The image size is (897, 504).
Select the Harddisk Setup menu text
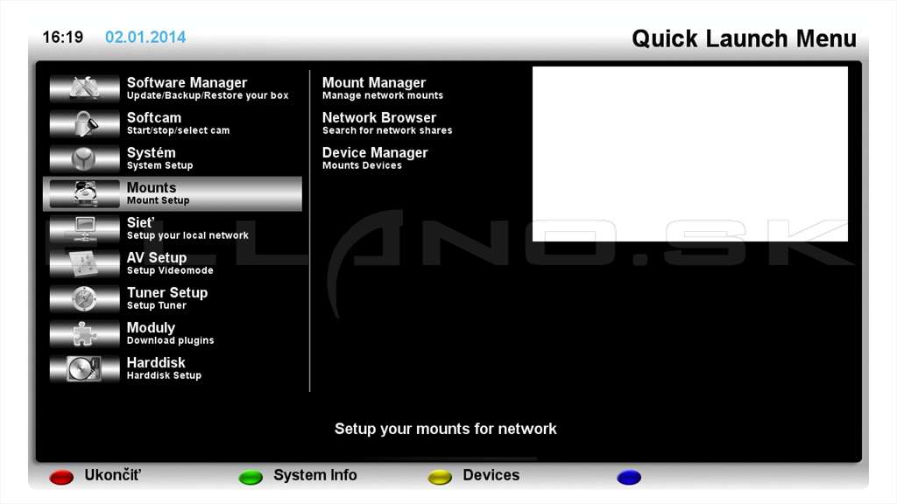pos(164,375)
